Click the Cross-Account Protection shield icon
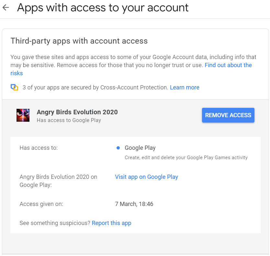The width and height of the screenshot is (270, 256). coord(14,87)
